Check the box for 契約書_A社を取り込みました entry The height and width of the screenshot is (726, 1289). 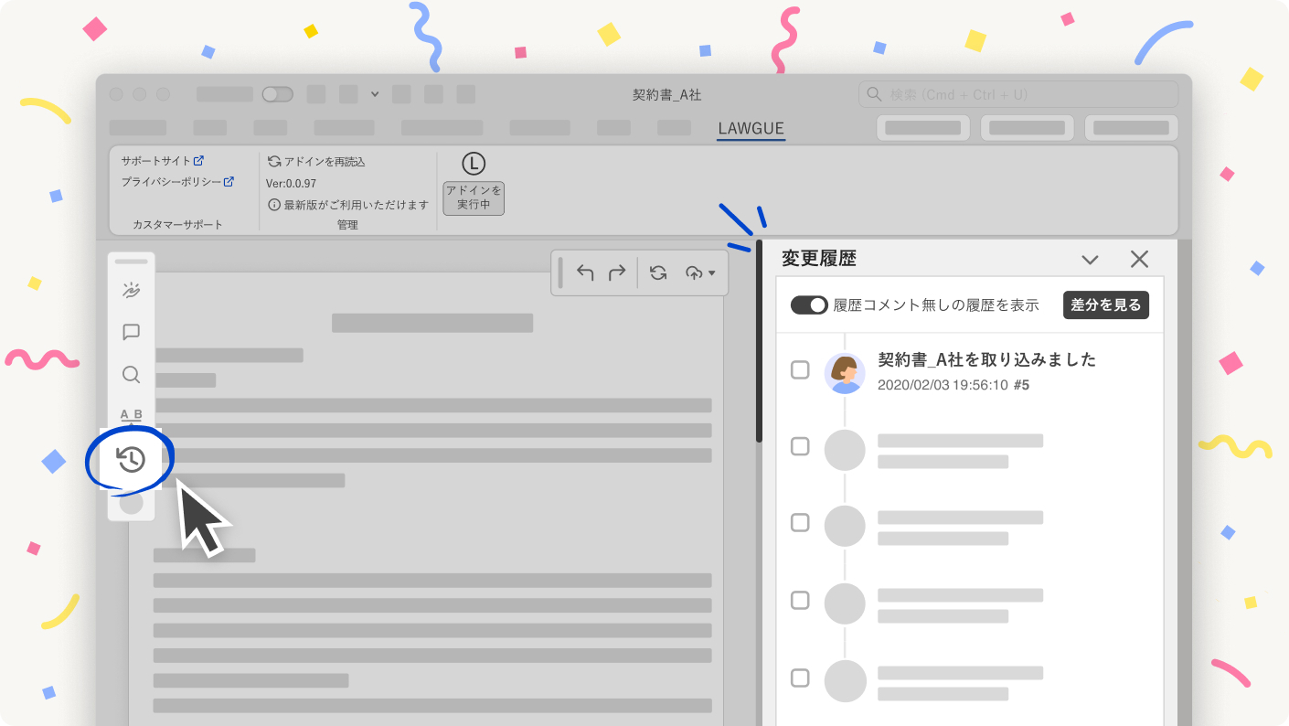click(x=800, y=370)
